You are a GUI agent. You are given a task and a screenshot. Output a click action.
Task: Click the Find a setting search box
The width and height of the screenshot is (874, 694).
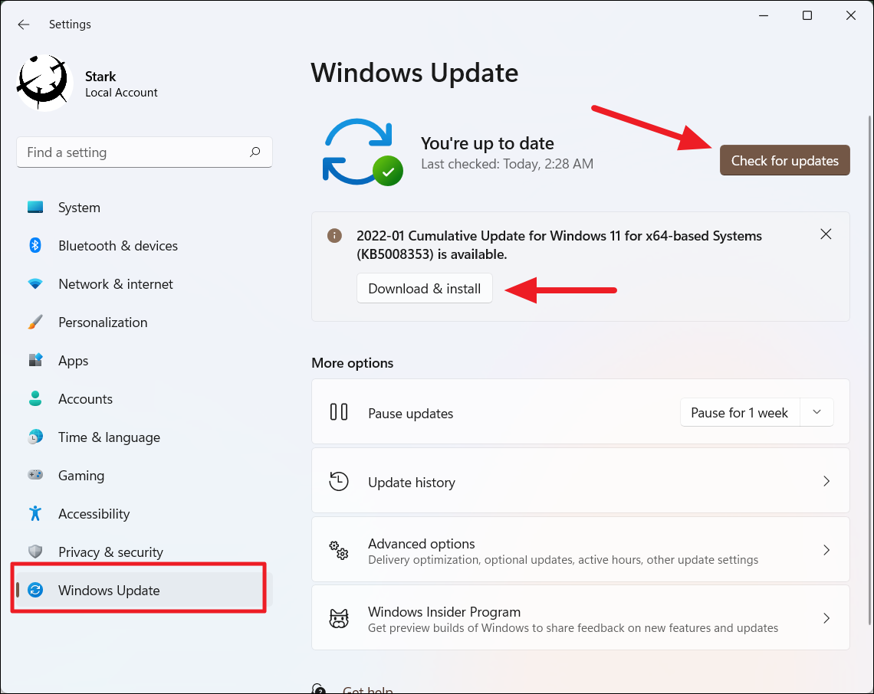click(144, 152)
